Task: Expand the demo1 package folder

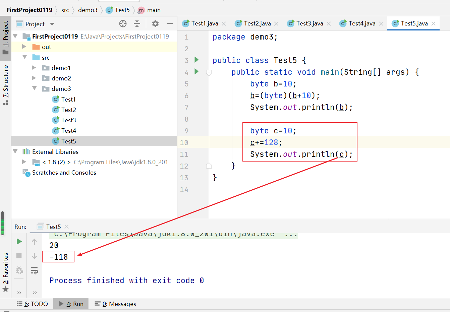Action: (x=34, y=68)
